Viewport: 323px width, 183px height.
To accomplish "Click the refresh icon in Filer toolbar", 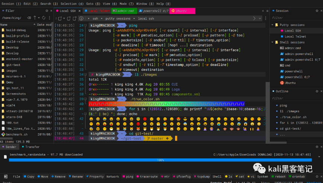I will pyautogui.click(x=43, y=18).
